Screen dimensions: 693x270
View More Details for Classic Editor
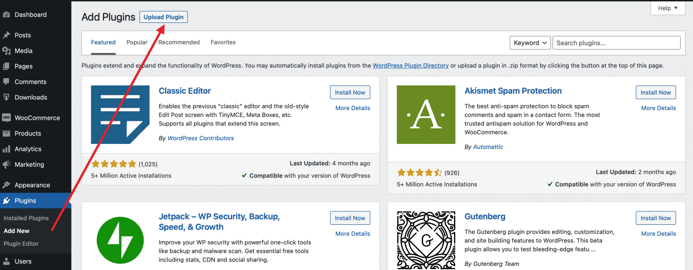[353, 108]
